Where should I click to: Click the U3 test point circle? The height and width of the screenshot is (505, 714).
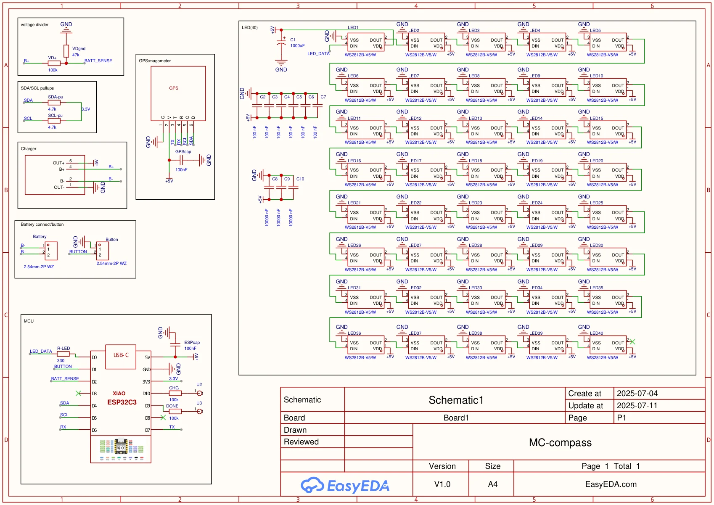[200, 411]
